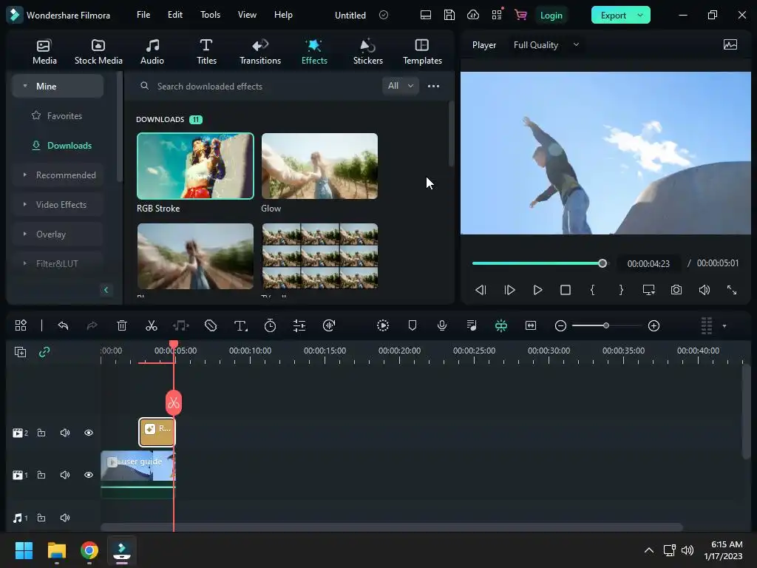Click the player progress slider handle

coord(602,263)
